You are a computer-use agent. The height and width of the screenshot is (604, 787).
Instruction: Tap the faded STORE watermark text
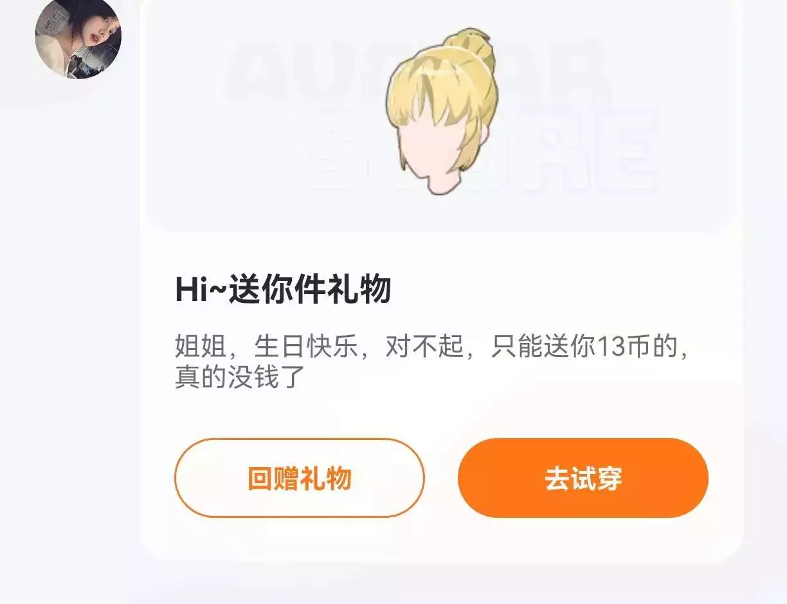[x=482, y=151]
